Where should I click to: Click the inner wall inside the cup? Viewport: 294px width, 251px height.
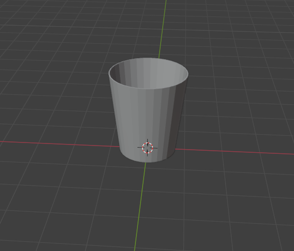click(x=148, y=74)
